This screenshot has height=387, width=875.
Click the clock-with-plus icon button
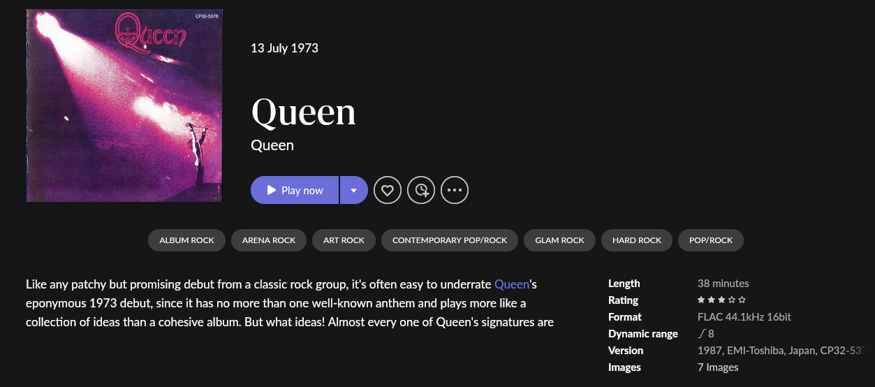coord(421,190)
